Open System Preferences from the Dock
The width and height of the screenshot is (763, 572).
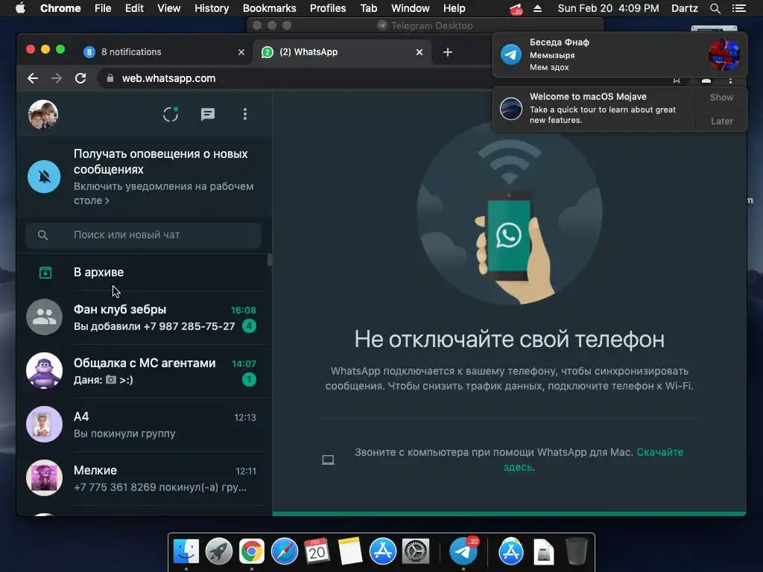point(415,552)
